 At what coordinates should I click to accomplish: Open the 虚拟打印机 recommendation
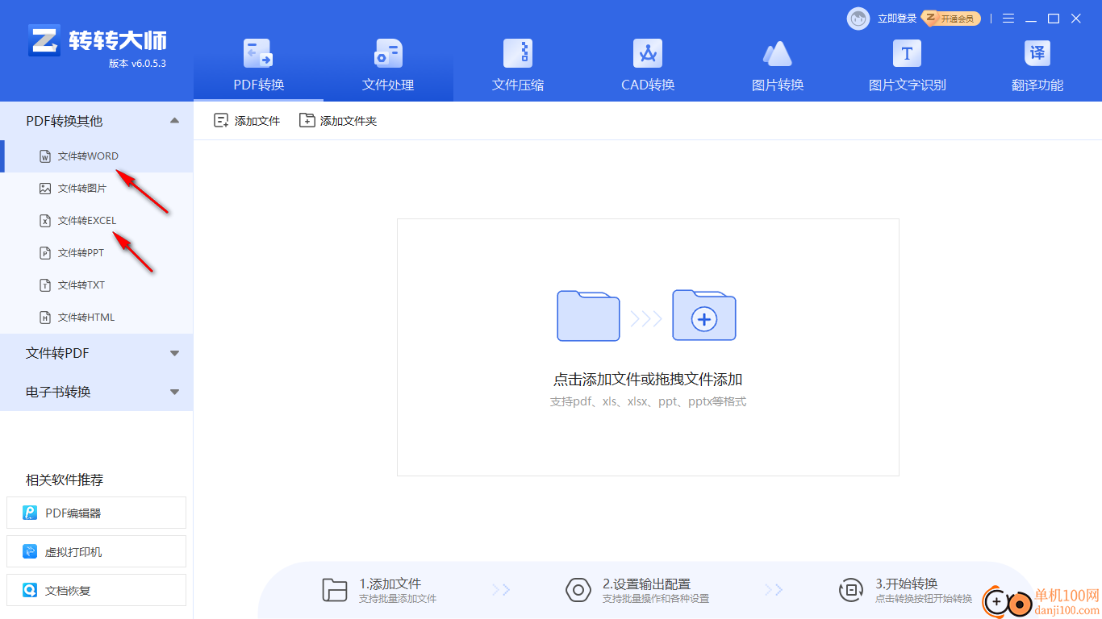point(96,551)
